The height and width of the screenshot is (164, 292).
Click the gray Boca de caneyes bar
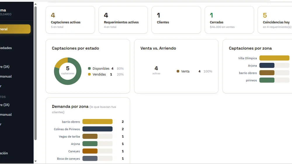click(x=90, y=158)
